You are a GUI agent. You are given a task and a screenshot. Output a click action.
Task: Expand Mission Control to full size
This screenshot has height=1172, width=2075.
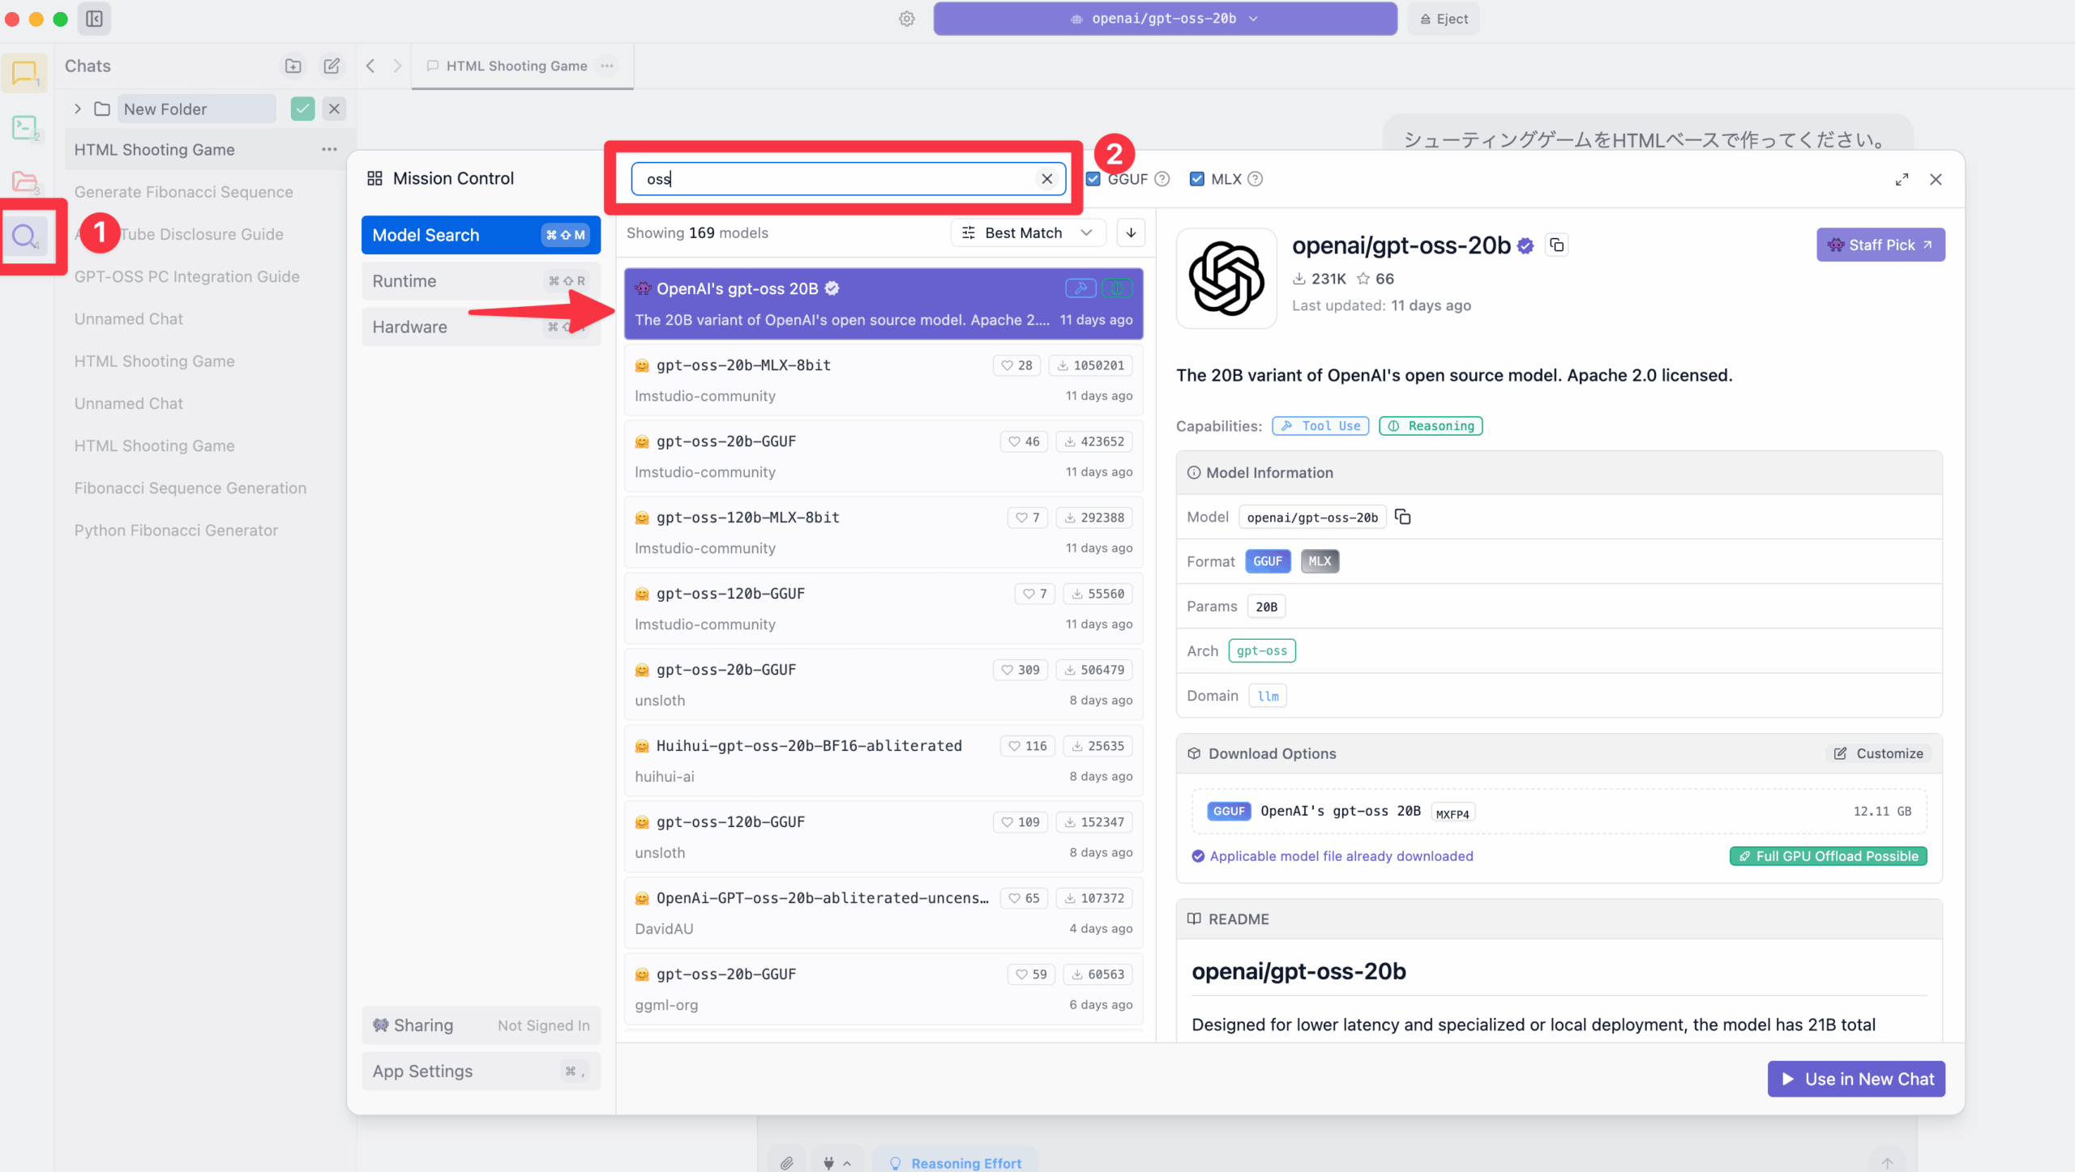pos(1902,179)
